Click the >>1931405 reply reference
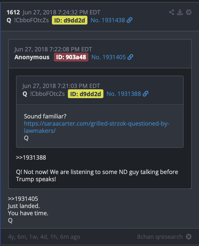 pyautogui.click(x=23, y=199)
